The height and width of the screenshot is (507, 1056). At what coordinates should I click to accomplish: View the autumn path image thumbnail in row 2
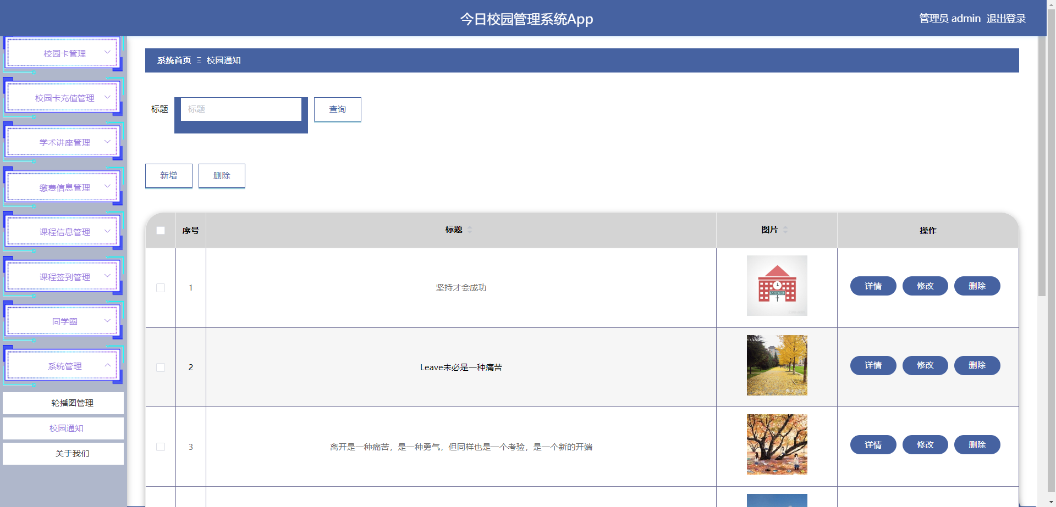(x=777, y=365)
